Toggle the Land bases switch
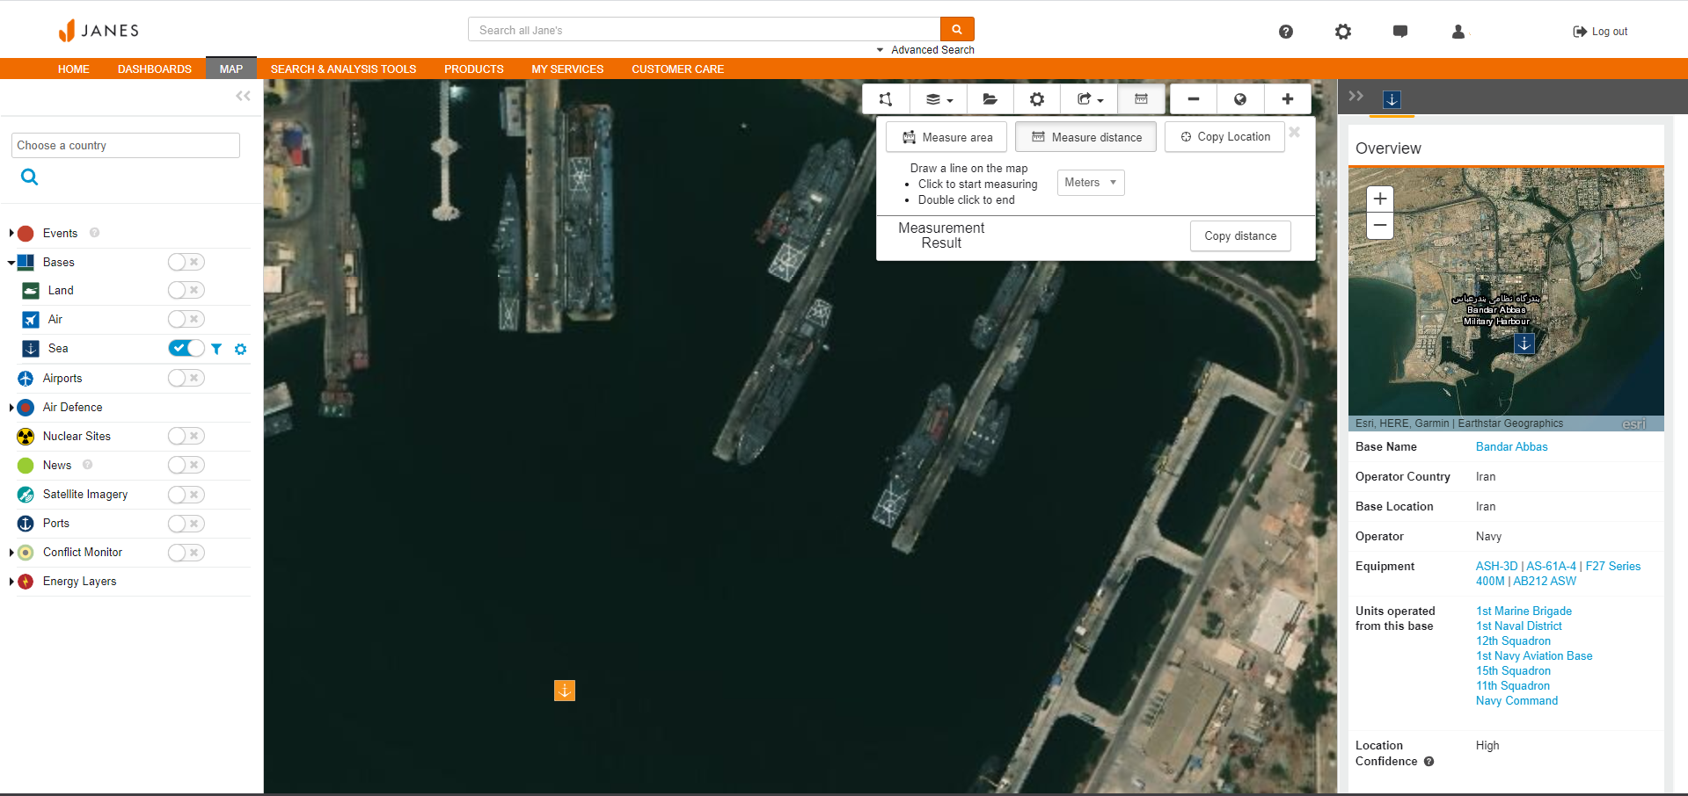 [x=186, y=290]
